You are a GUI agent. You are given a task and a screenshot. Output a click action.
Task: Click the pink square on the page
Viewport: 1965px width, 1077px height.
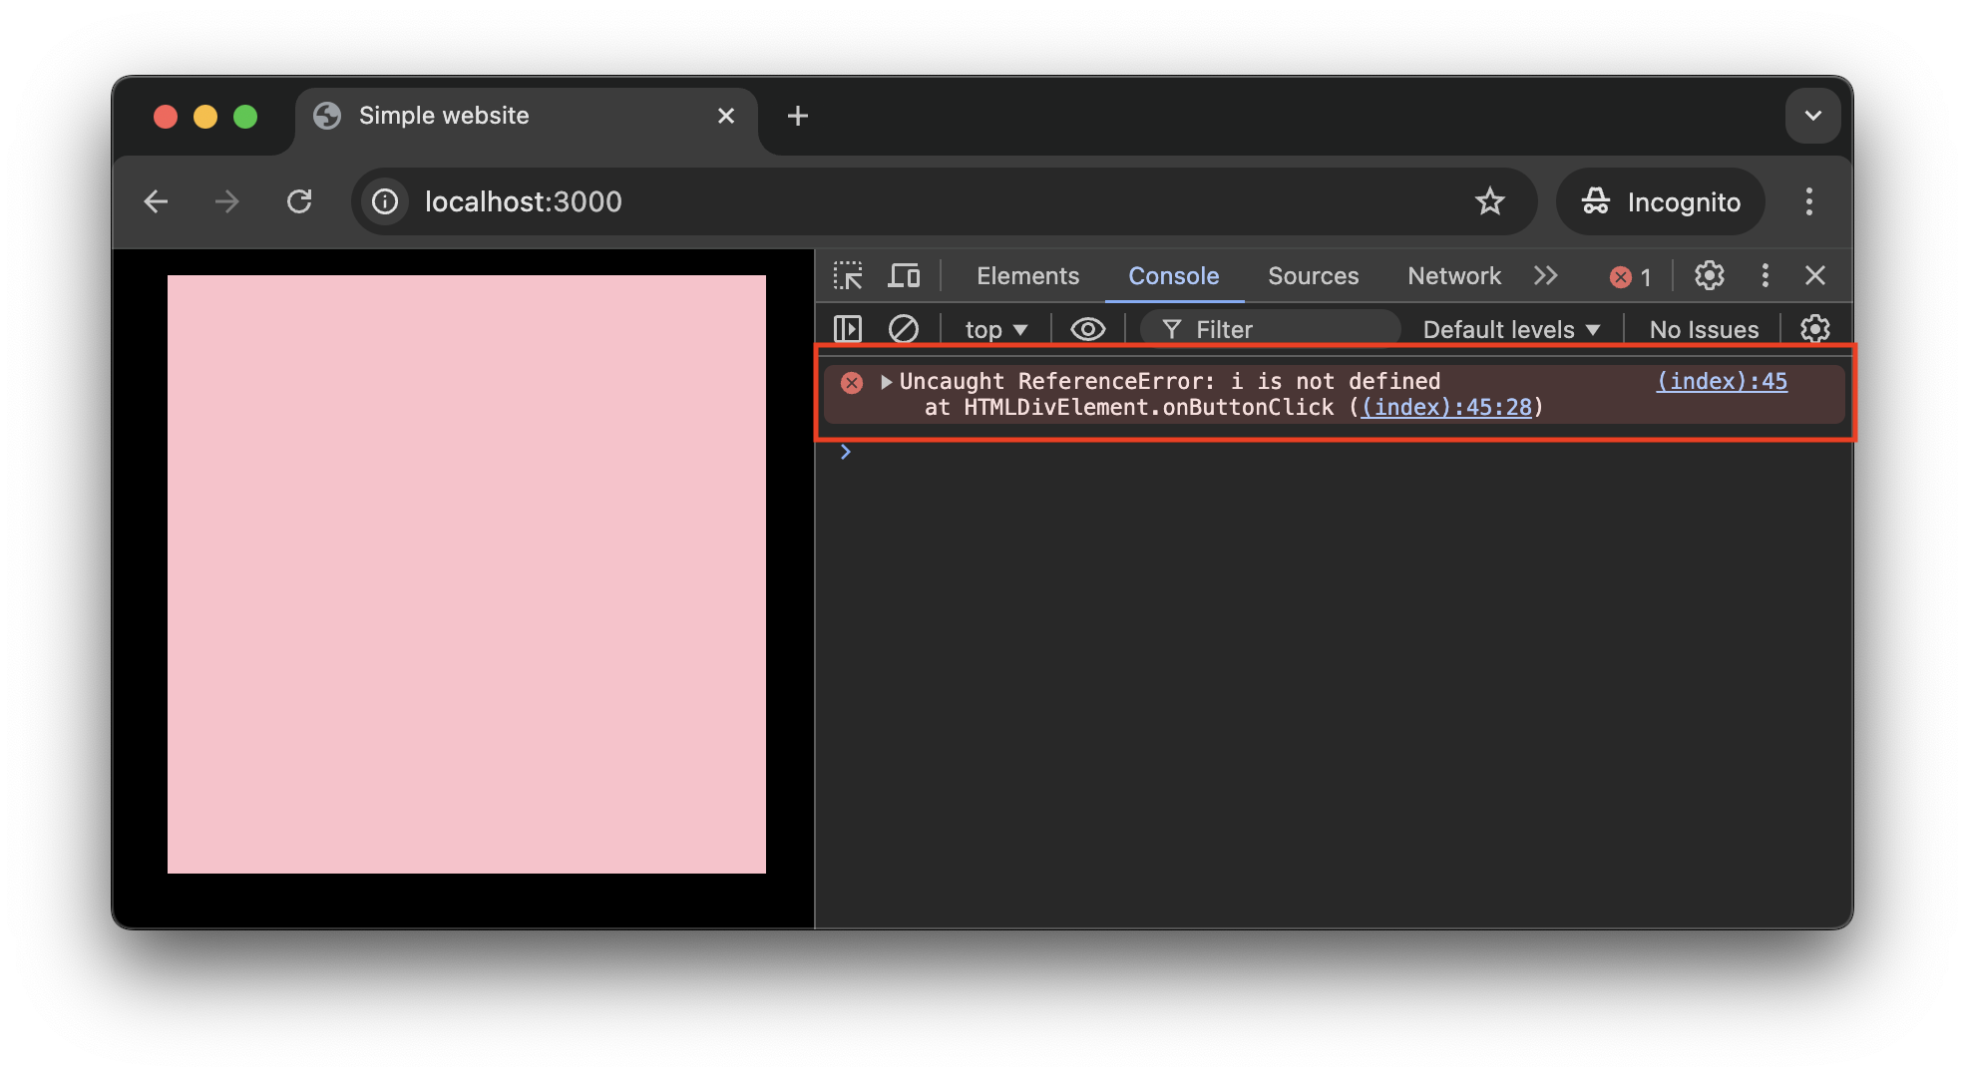tap(467, 574)
